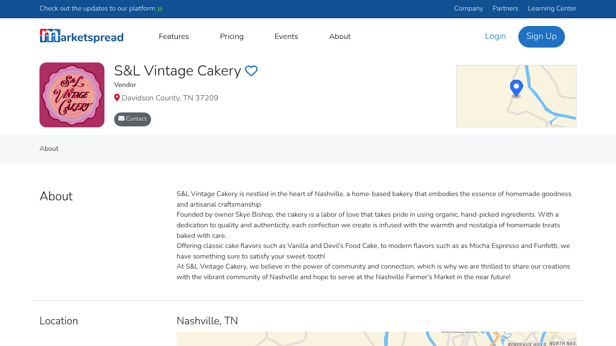
Task: Click the Login link
Action: 495,35
